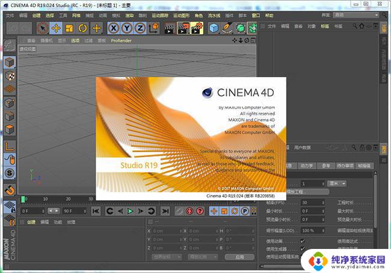Image resolution: width=391 pixels, height=273 pixels.
Task: Toggle Scale keyframe recording icon
Action: [224, 211]
